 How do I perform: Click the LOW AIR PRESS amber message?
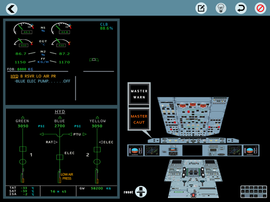[67, 177]
